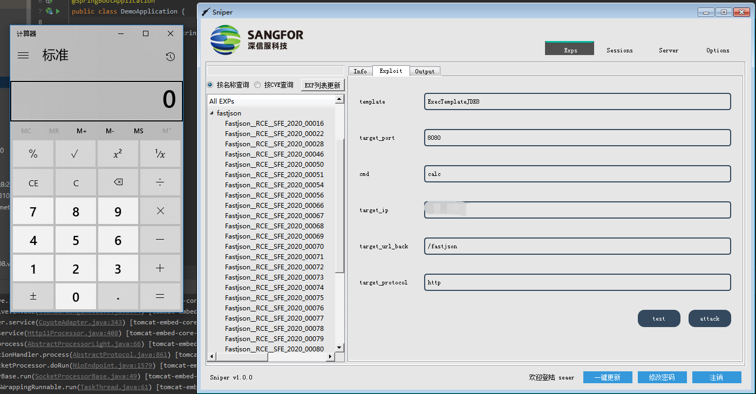
Task: Click the EXP list horizontal scroll-right arrow
Action: click(331, 357)
